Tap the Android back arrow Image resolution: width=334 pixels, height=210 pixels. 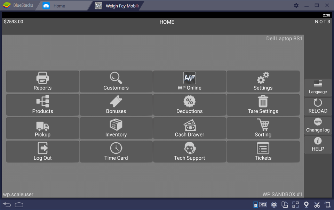7,205
